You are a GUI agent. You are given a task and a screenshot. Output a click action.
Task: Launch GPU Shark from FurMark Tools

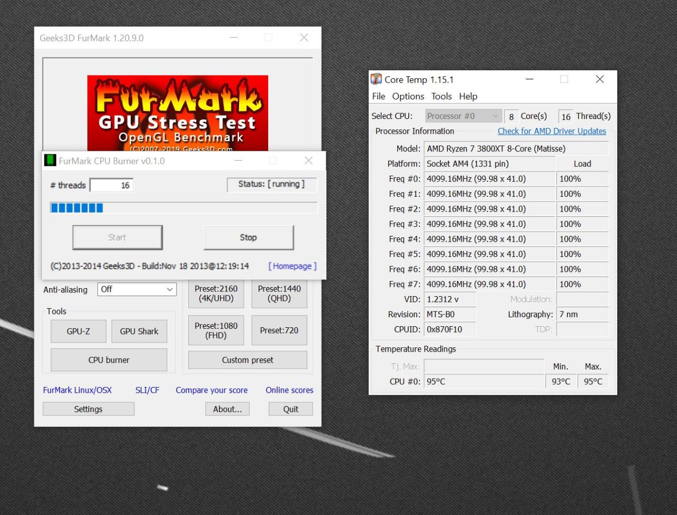[x=139, y=332]
